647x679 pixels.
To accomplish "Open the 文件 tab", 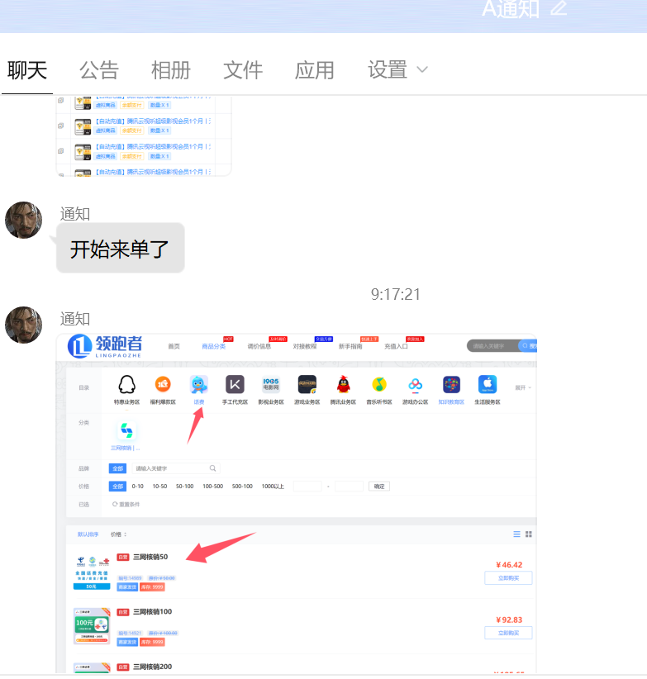I will pos(243,70).
